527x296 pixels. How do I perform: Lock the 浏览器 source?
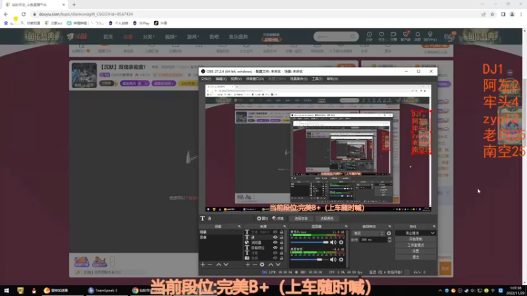pyautogui.click(x=282, y=242)
